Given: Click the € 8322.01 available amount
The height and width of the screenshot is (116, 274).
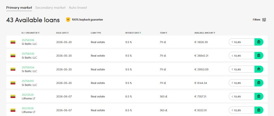Looking at the screenshot, I should pyautogui.click(x=201, y=110).
